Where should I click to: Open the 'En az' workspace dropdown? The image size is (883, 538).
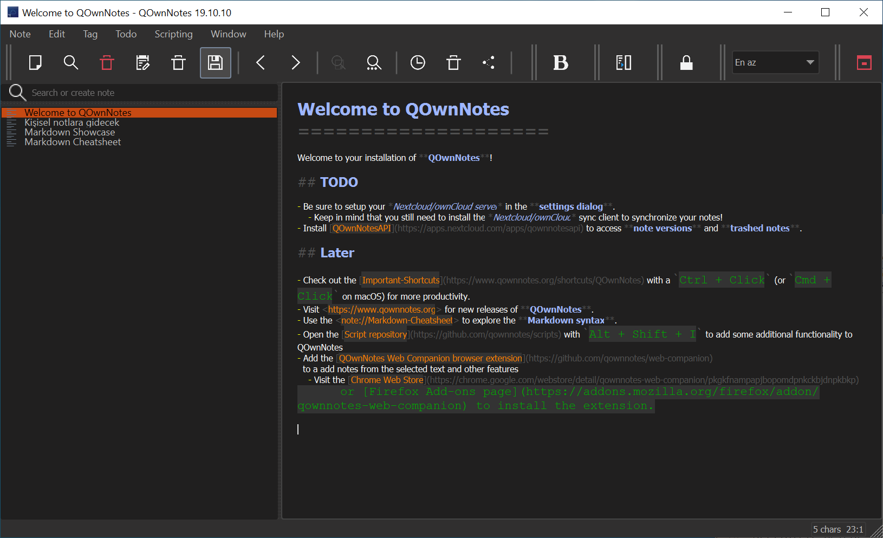[x=775, y=62]
